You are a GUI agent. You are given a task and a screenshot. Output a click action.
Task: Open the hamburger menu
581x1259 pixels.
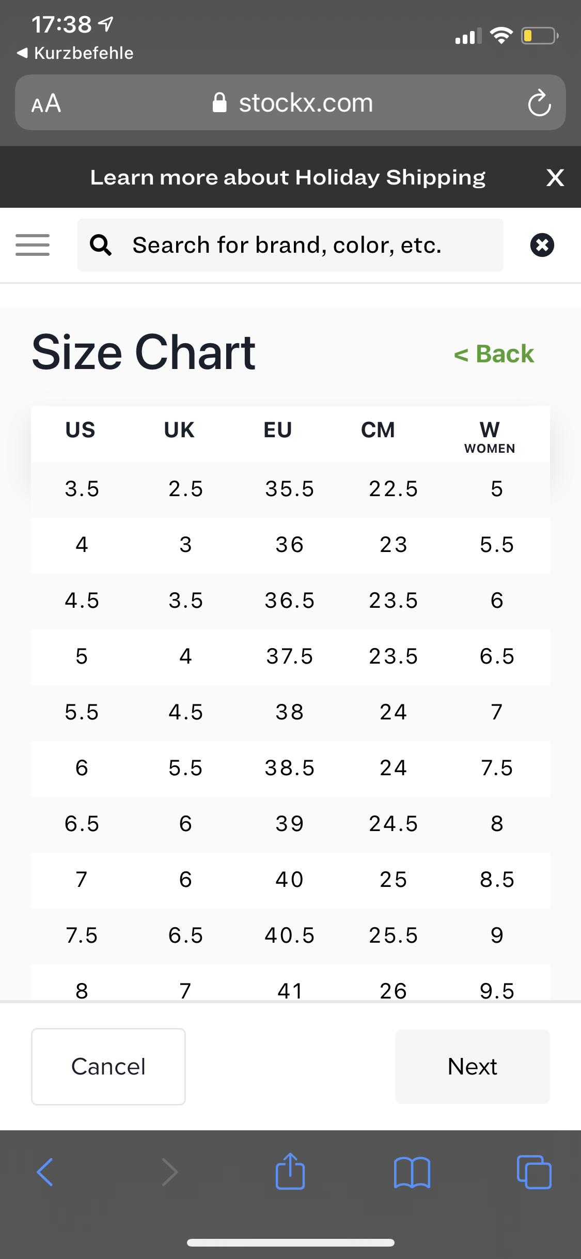[33, 245]
